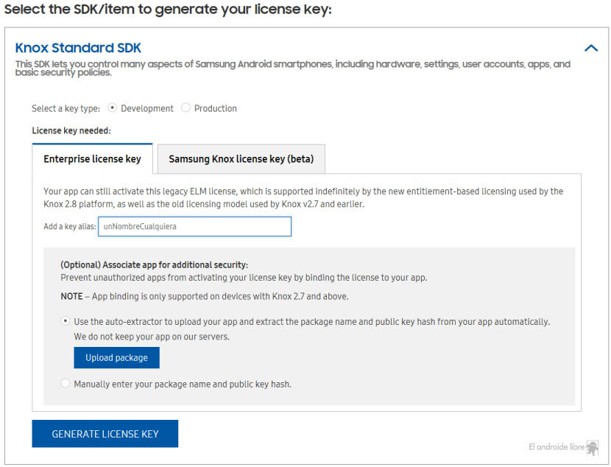Screen dimensions: 611x467
Task: Click the El androide libre watermark text
Action: click(557, 446)
